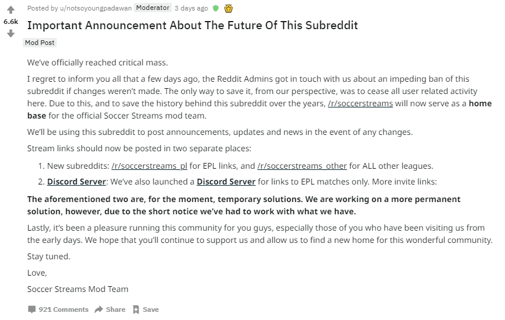Image resolution: width=505 pixels, height=320 pixels.
Task: Click the comments speech bubble icon
Action: 32,309
